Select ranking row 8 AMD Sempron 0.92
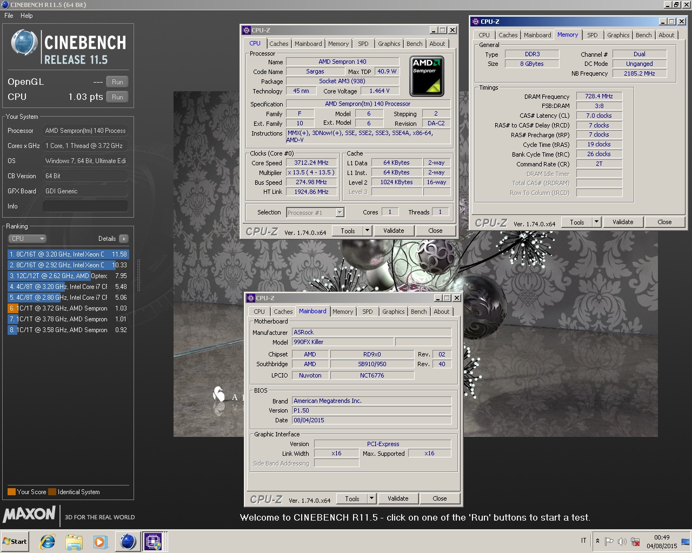The image size is (692, 553). click(x=68, y=330)
